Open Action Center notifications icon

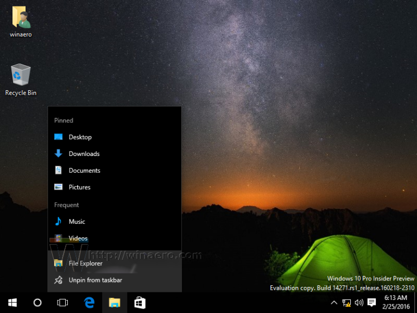tap(371, 303)
